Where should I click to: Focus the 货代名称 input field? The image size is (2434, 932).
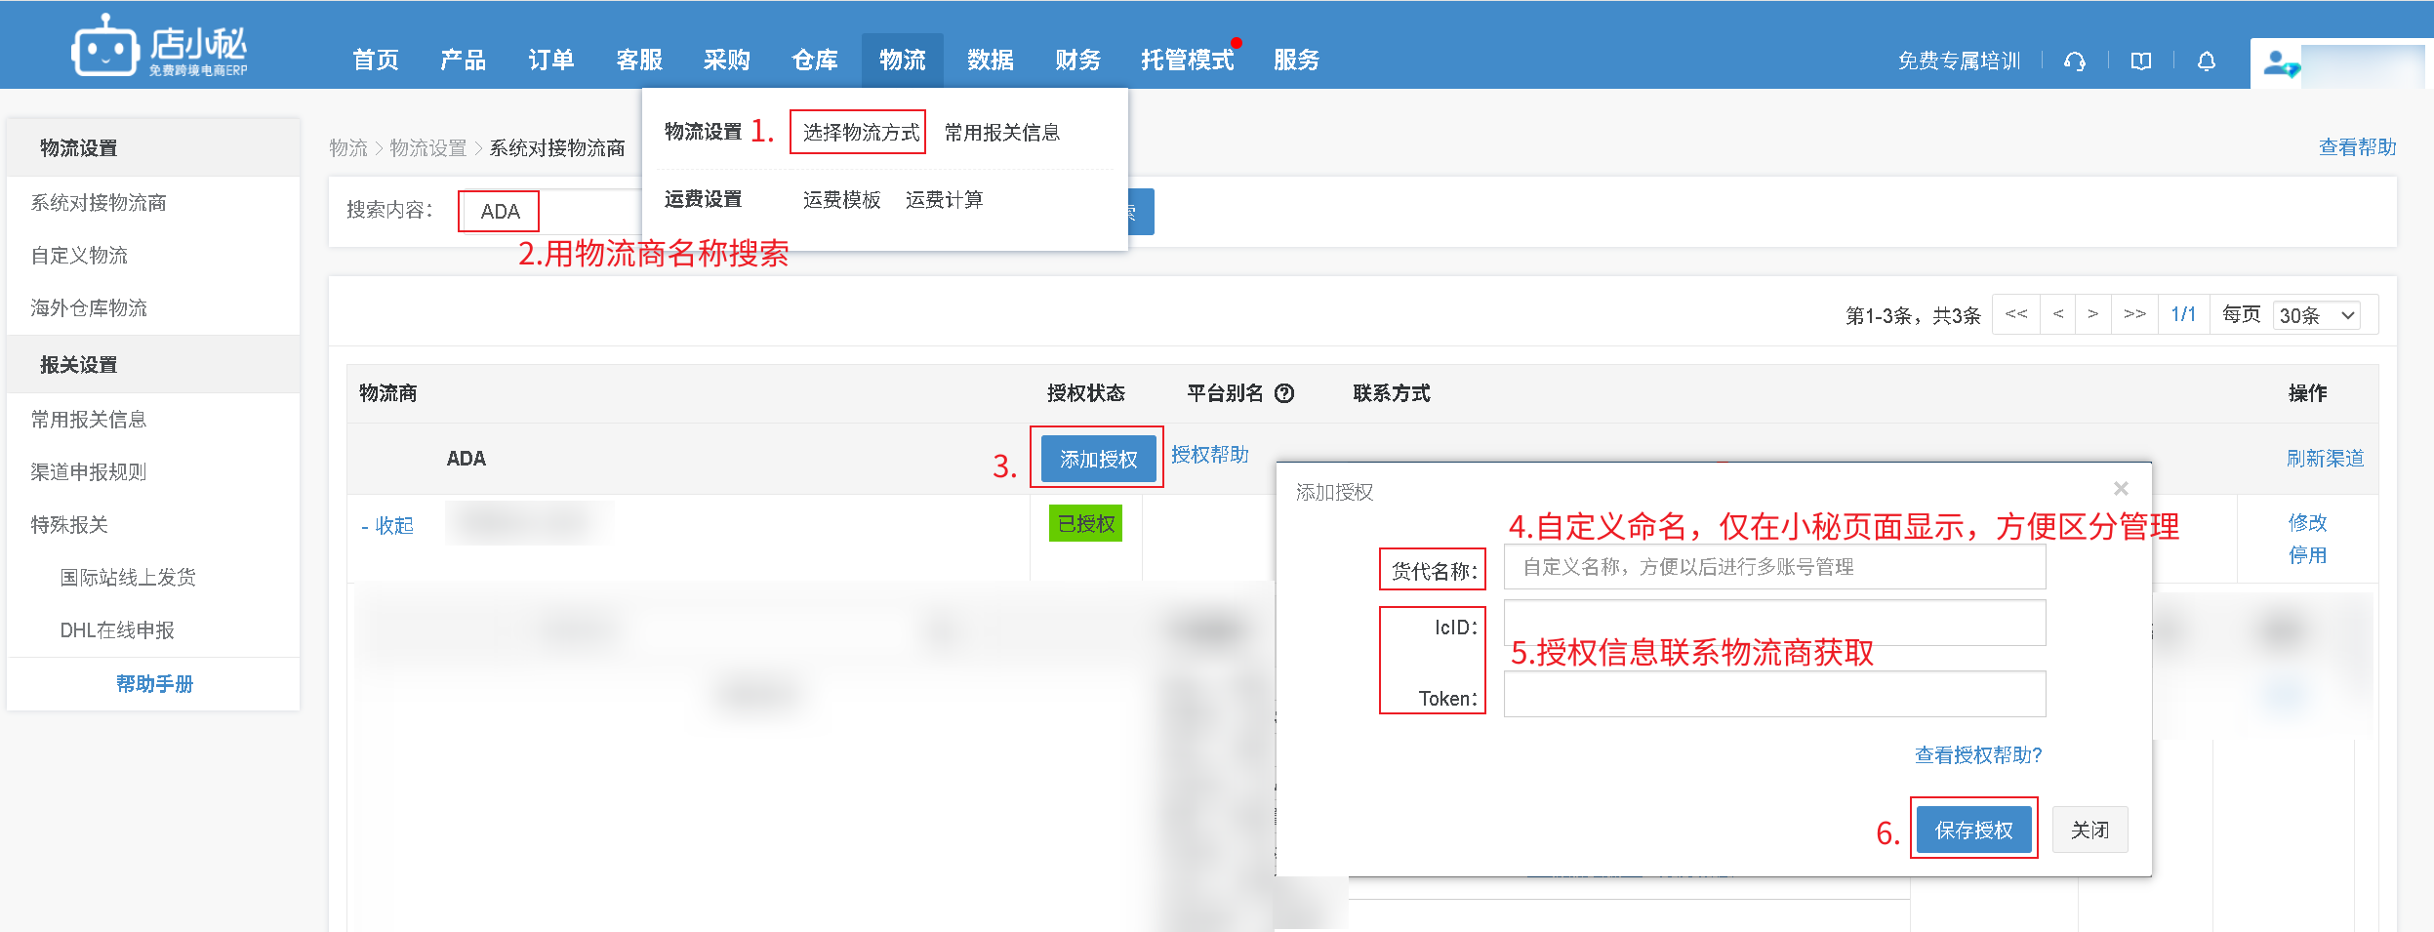click(1773, 567)
